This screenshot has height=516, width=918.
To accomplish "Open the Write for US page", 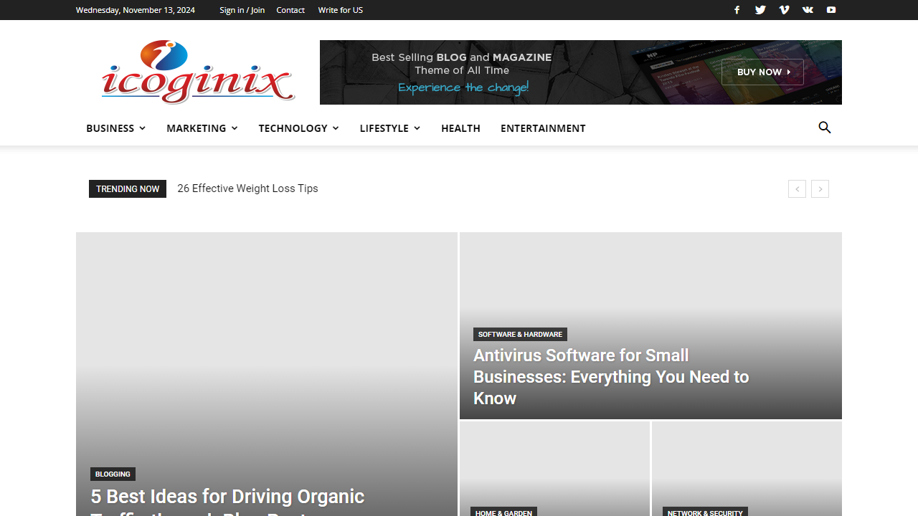I will [x=340, y=9].
